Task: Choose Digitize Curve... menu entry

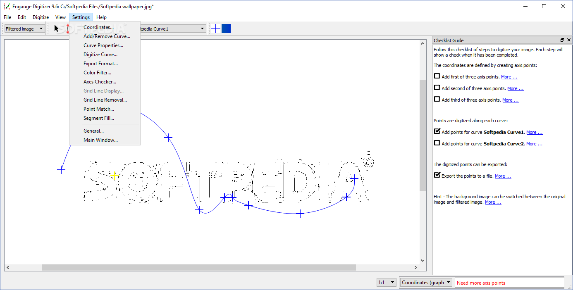Action: [x=105, y=55]
